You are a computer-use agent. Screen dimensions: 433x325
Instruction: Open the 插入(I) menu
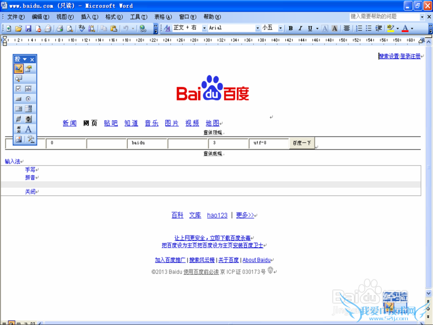[x=90, y=17]
